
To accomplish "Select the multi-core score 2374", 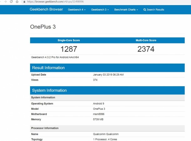I will pos(146,49).
